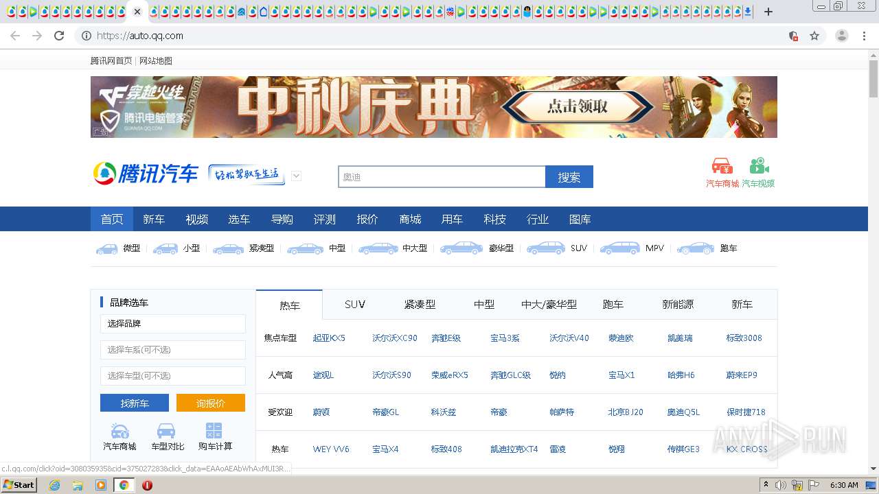Open the 选择车型 model dropdown
Image resolution: width=879 pixels, height=494 pixels.
pyautogui.click(x=173, y=376)
